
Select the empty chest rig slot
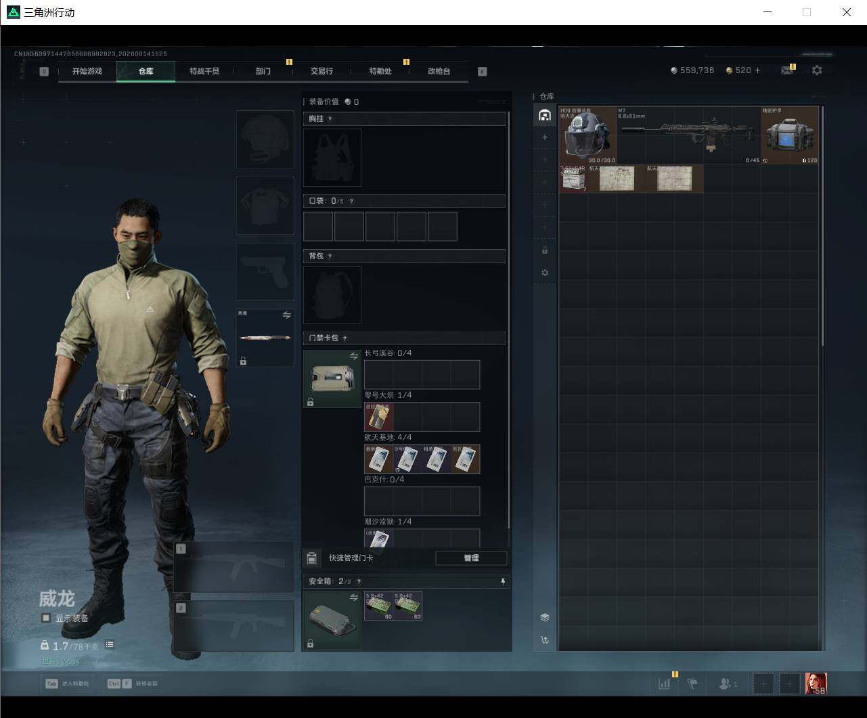[x=332, y=158]
